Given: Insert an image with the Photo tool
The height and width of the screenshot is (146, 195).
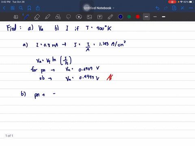Looking at the screenshot, I should point(89,17).
